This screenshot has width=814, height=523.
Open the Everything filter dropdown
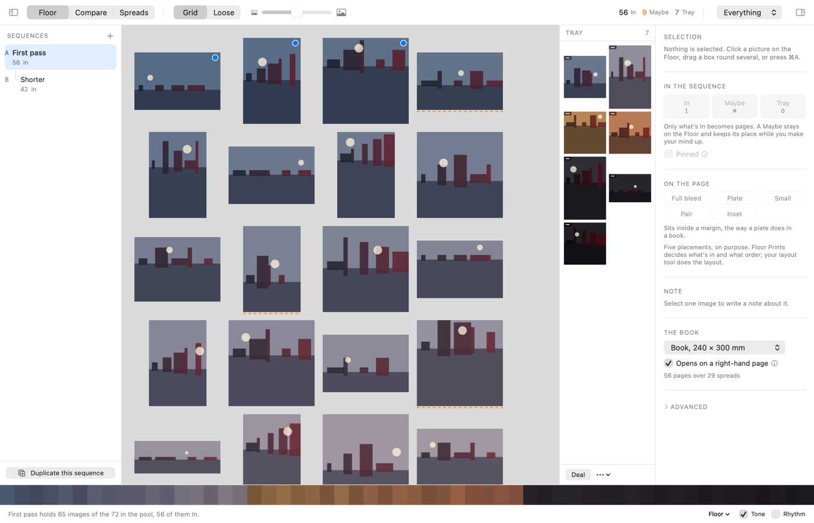(x=749, y=12)
